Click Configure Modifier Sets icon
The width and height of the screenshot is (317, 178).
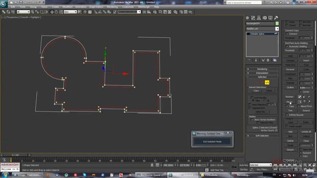275,60
